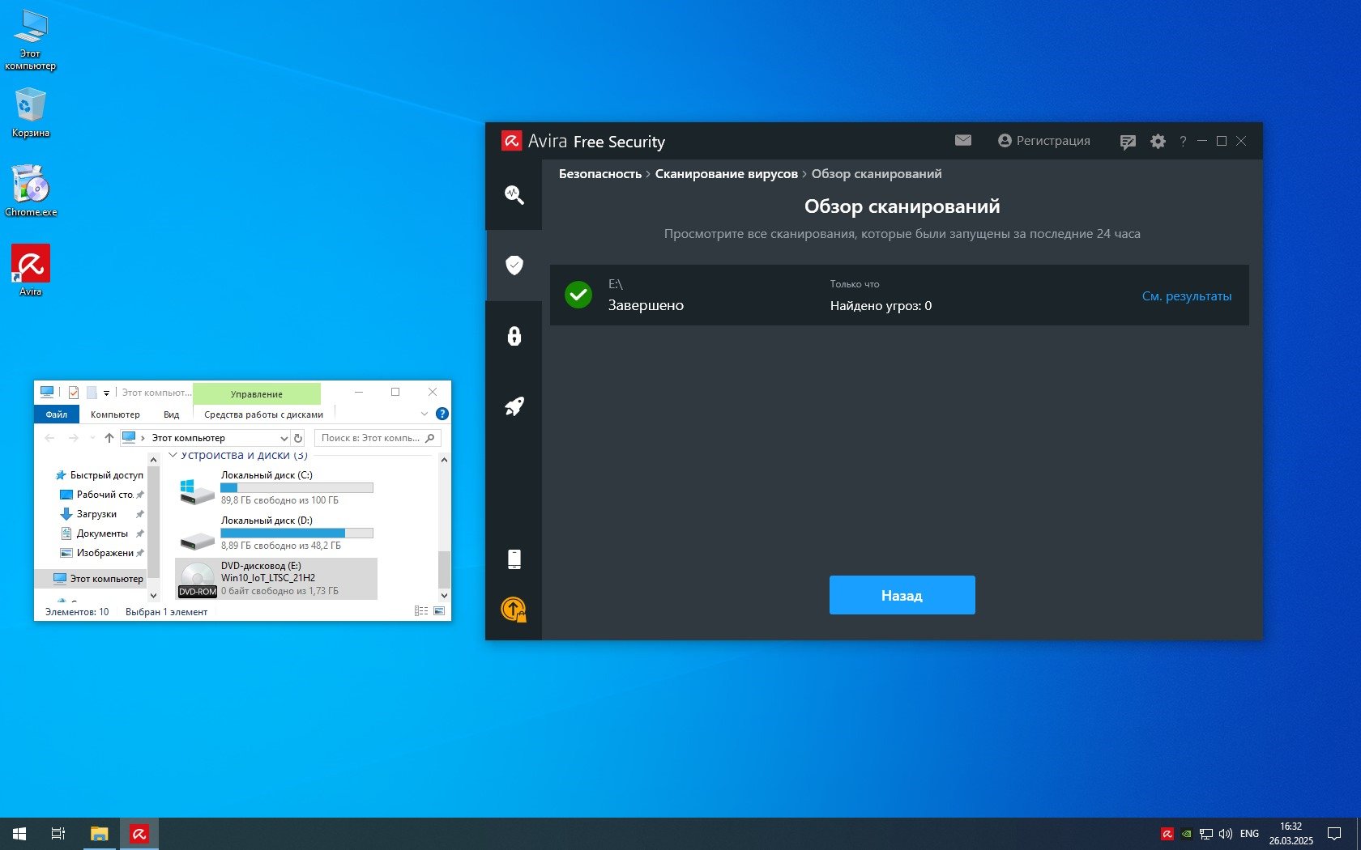Open Avira settings gear icon
The image size is (1361, 850).
[x=1158, y=142]
